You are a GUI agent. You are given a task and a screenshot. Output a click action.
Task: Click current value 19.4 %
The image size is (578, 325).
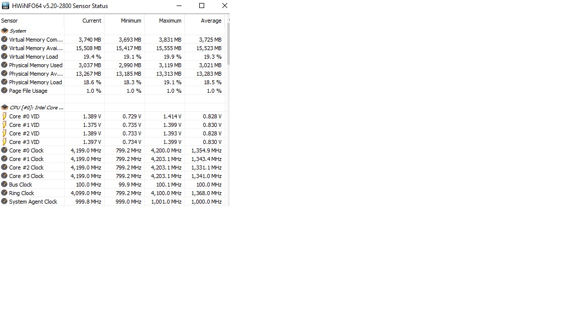92,57
